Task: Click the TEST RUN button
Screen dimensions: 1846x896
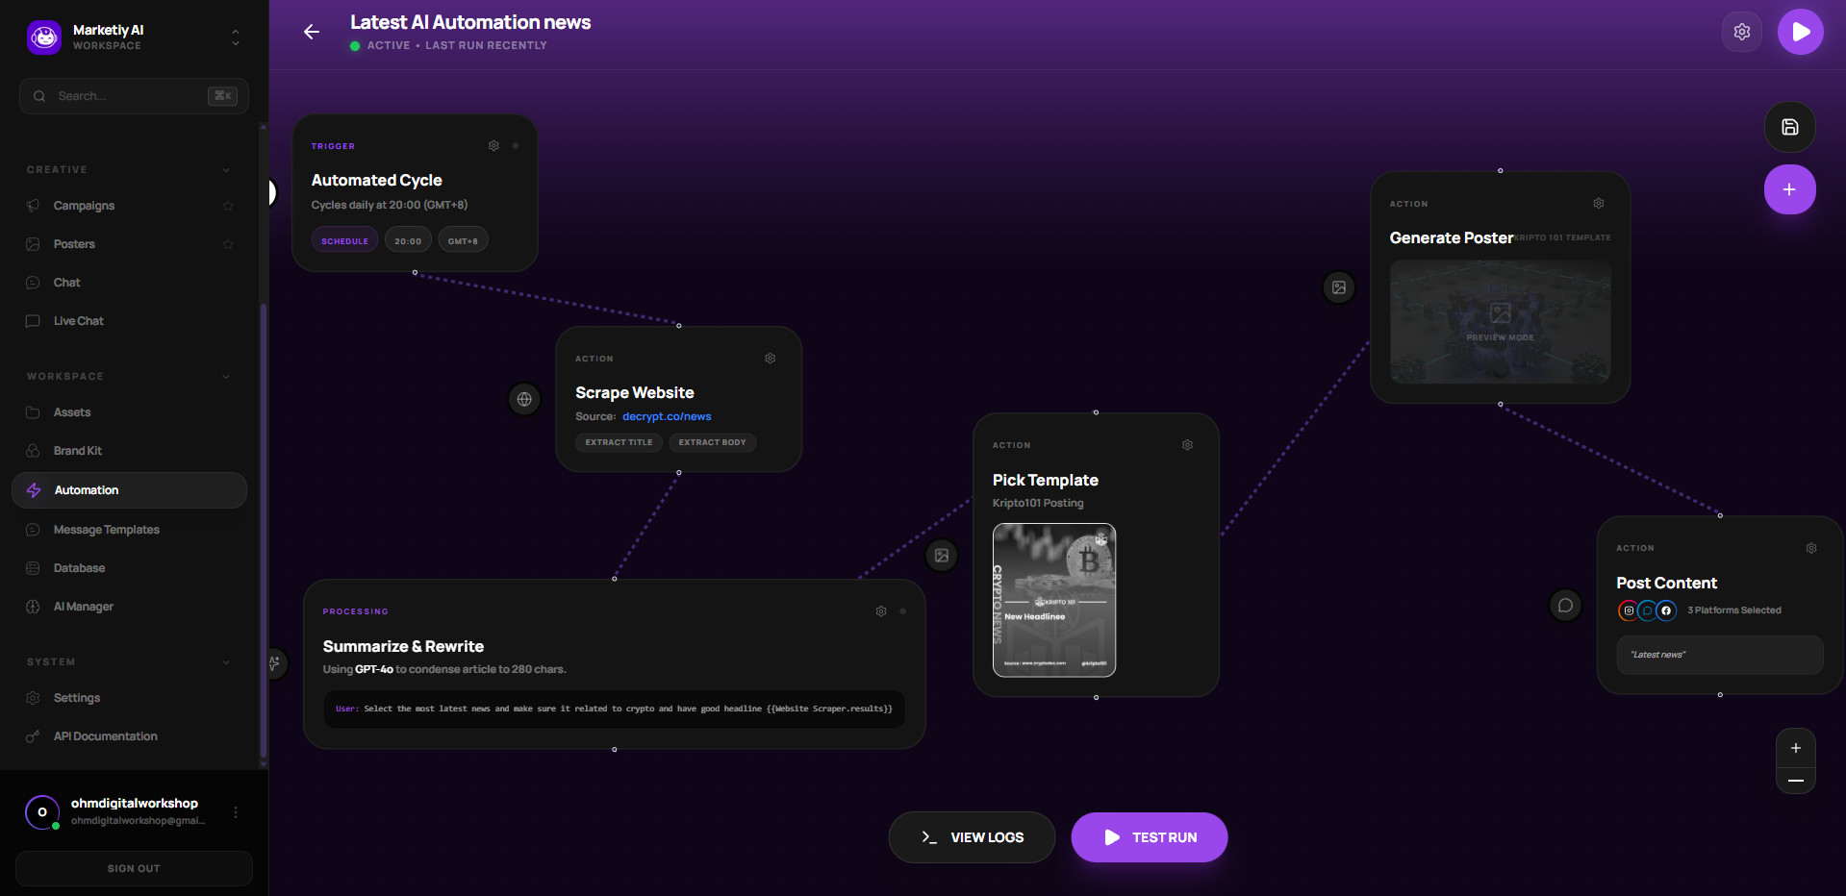Action: click(x=1149, y=836)
